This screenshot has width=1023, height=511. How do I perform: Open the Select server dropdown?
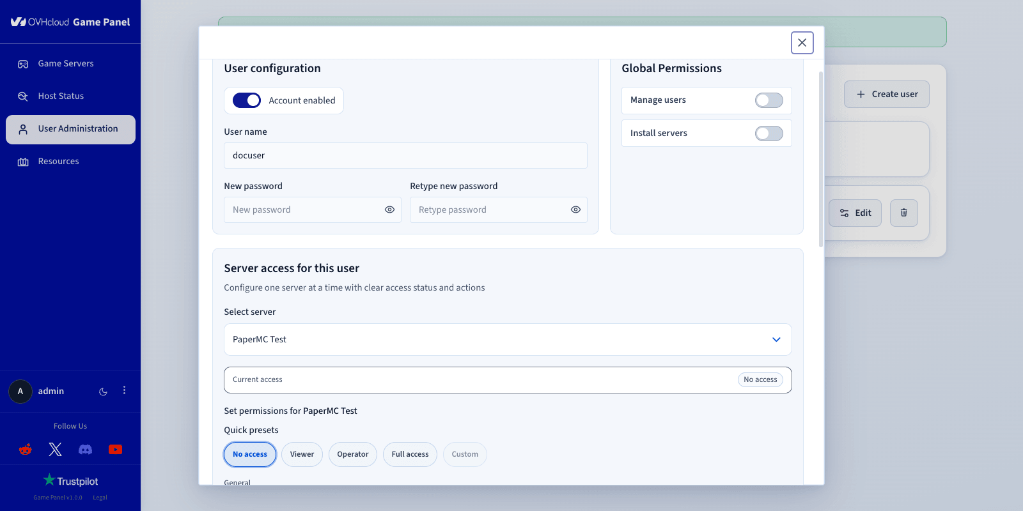coord(508,339)
